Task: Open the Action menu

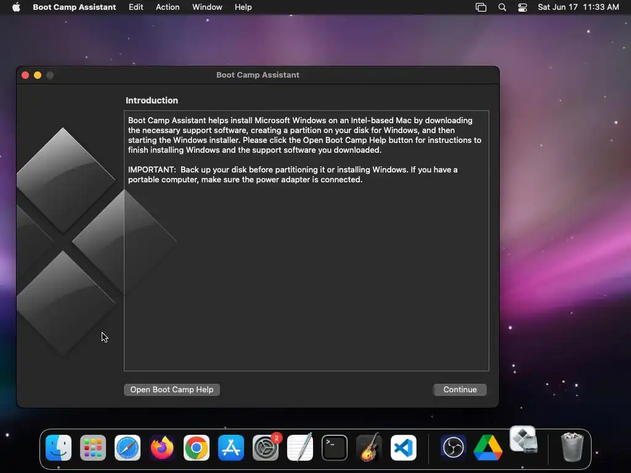Action: [168, 7]
